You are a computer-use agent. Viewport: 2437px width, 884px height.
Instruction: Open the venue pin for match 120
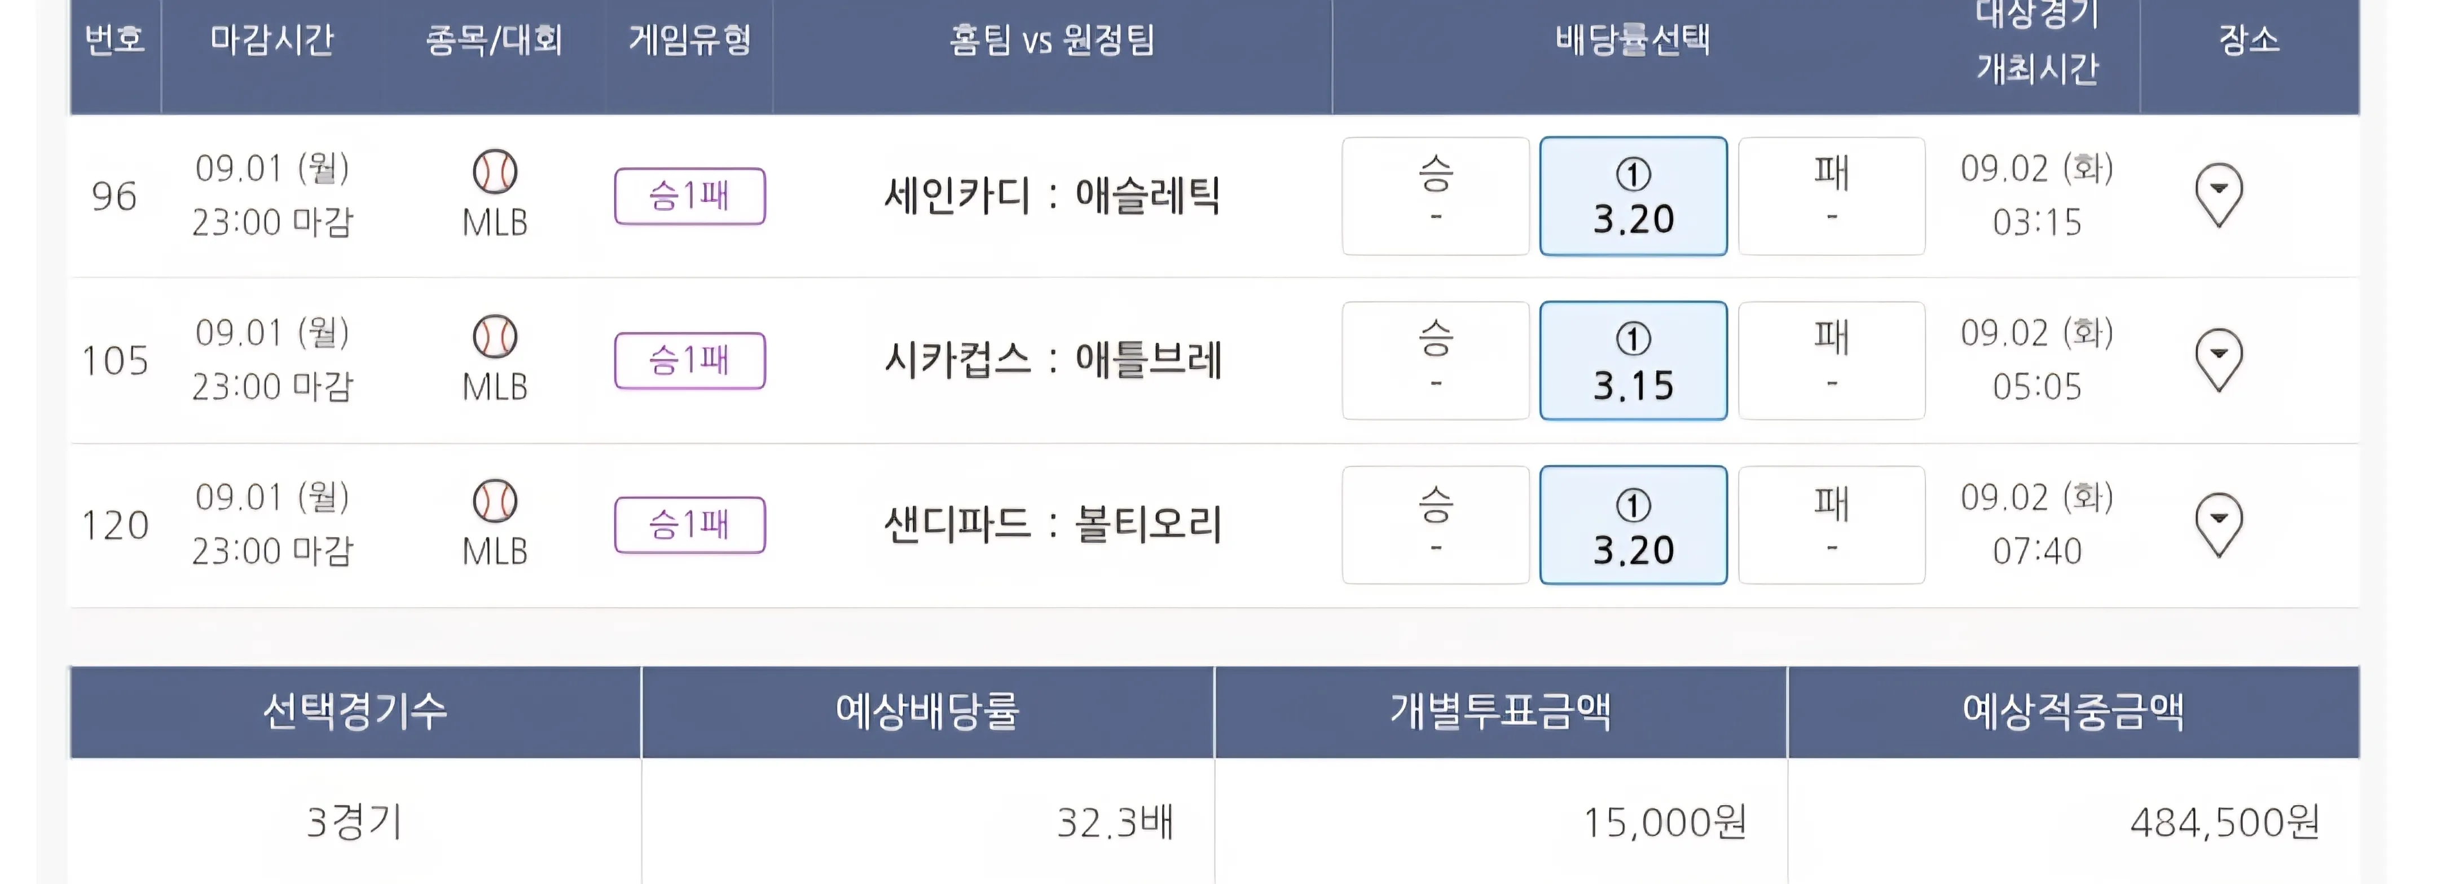(2218, 524)
